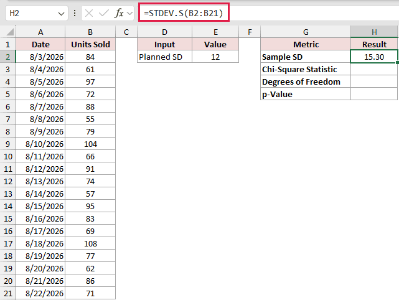Select the units cell with 108

pyautogui.click(x=90, y=243)
